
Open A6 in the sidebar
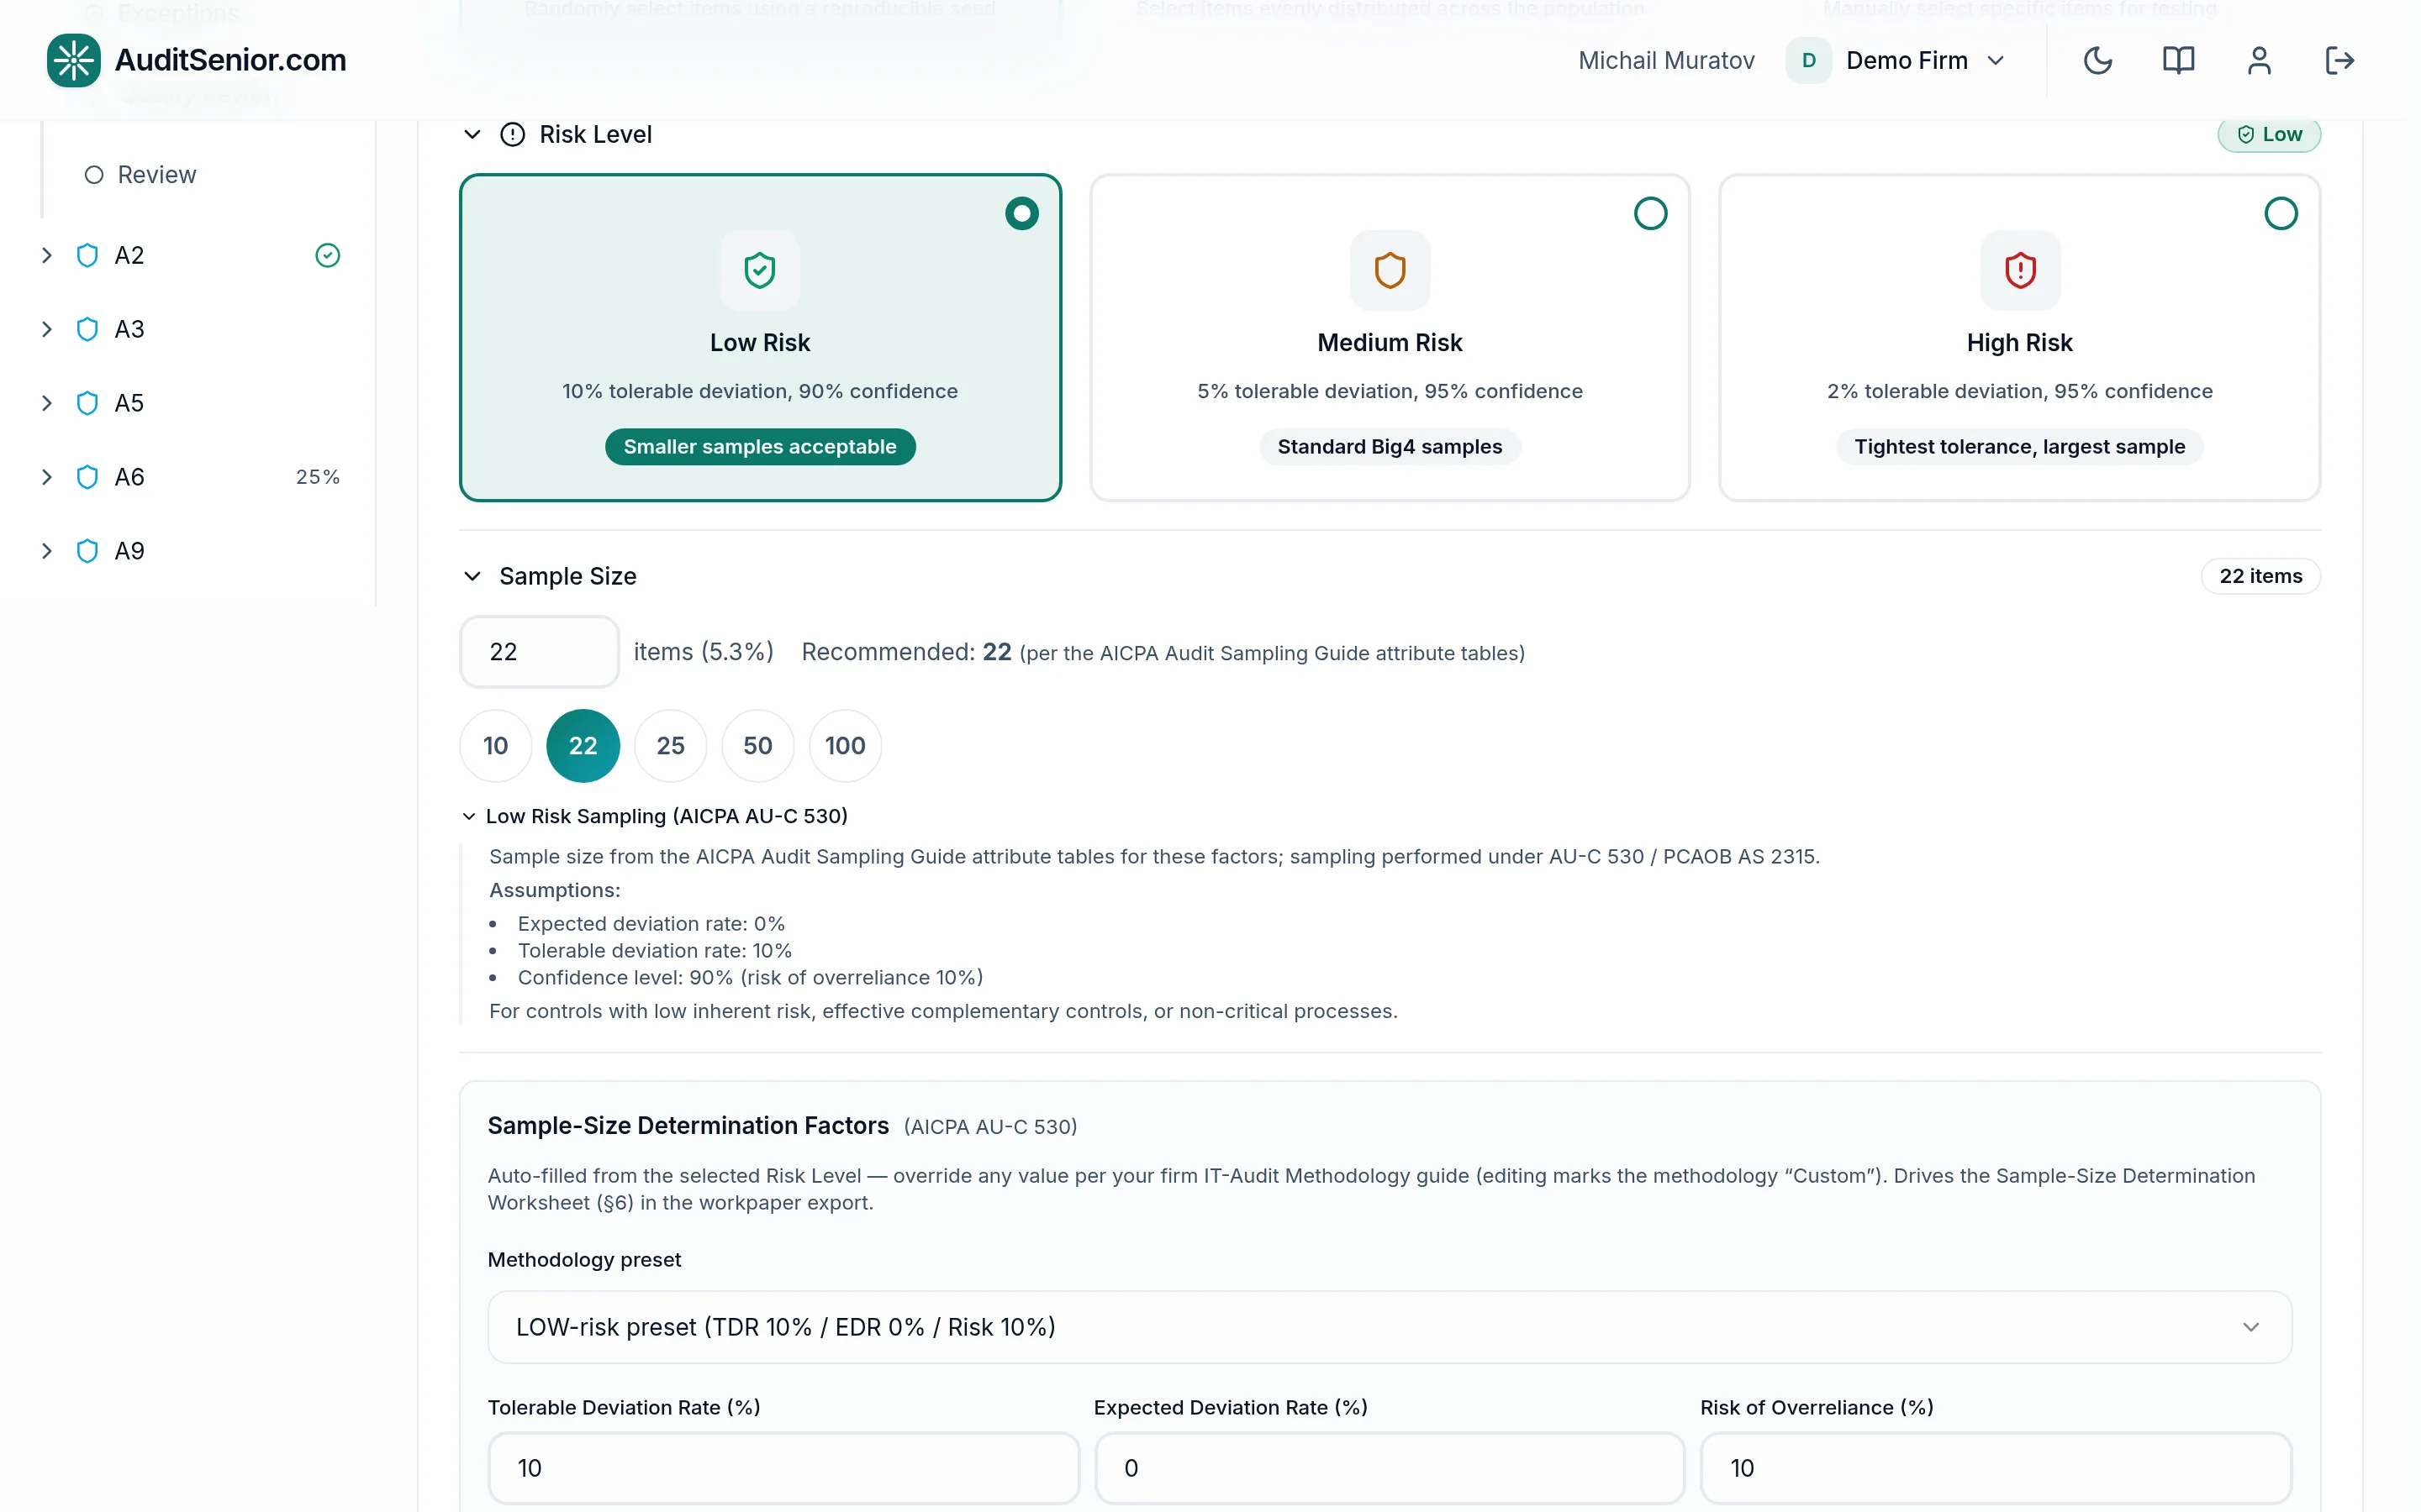click(129, 477)
